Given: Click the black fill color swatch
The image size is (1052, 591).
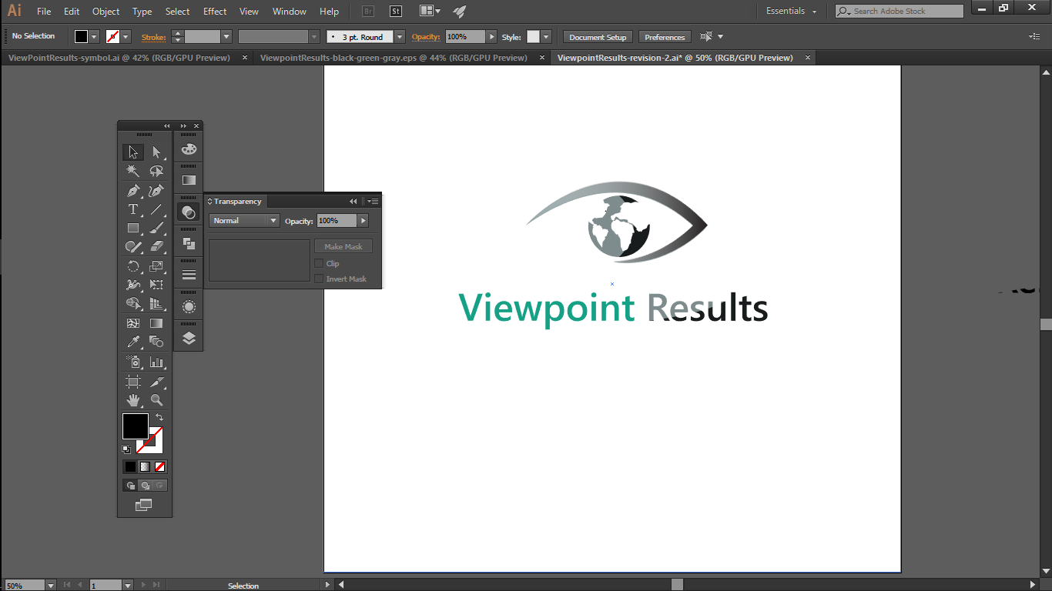Looking at the screenshot, I should (x=135, y=426).
